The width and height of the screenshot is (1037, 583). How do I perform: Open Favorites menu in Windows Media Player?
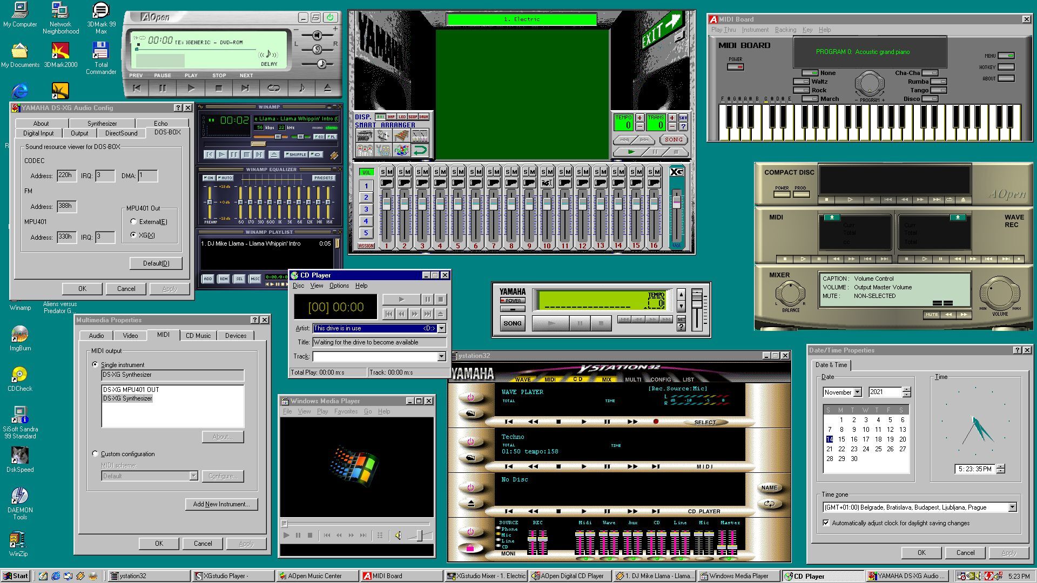(346, 411)
